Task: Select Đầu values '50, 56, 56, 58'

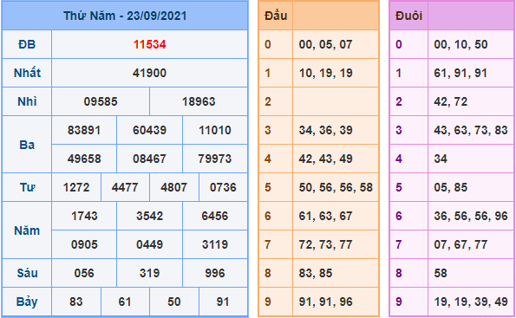Action: click(336, 187)
